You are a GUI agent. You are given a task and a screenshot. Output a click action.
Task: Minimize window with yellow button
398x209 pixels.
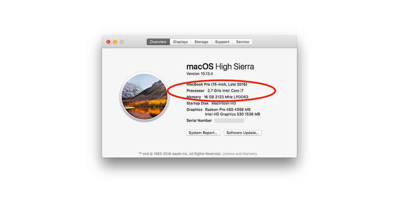pos(115,42)
